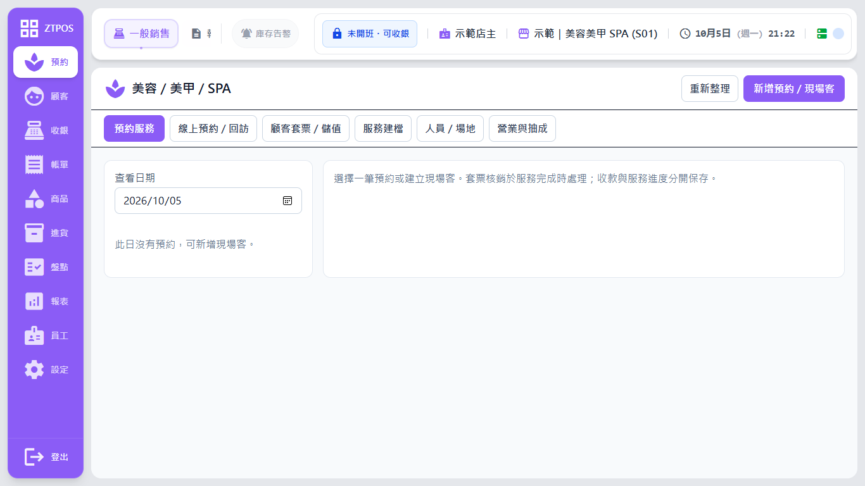The image size is (865, 486).
Task: Open the 預約 (appointments) sidebar section
Action: click(46, 62)
